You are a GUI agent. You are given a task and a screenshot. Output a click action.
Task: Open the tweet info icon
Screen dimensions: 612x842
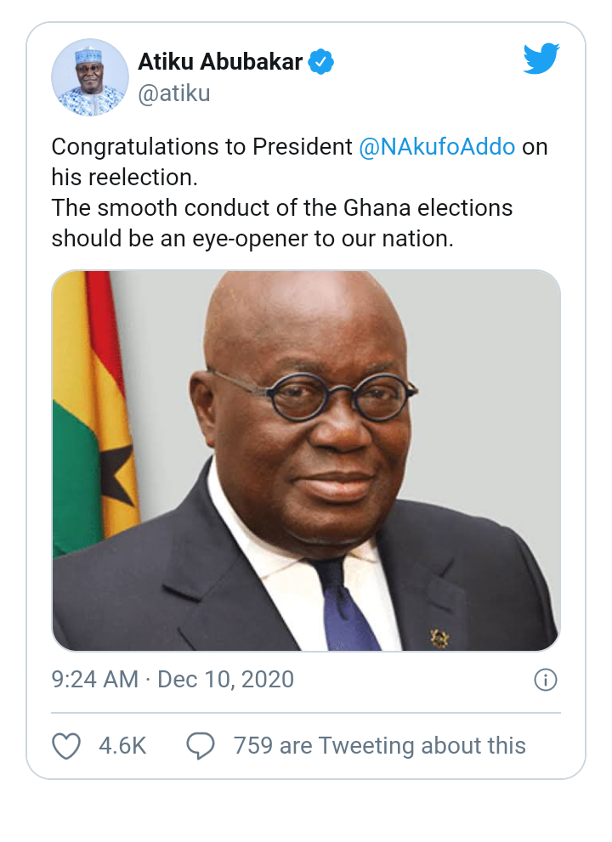545,680
